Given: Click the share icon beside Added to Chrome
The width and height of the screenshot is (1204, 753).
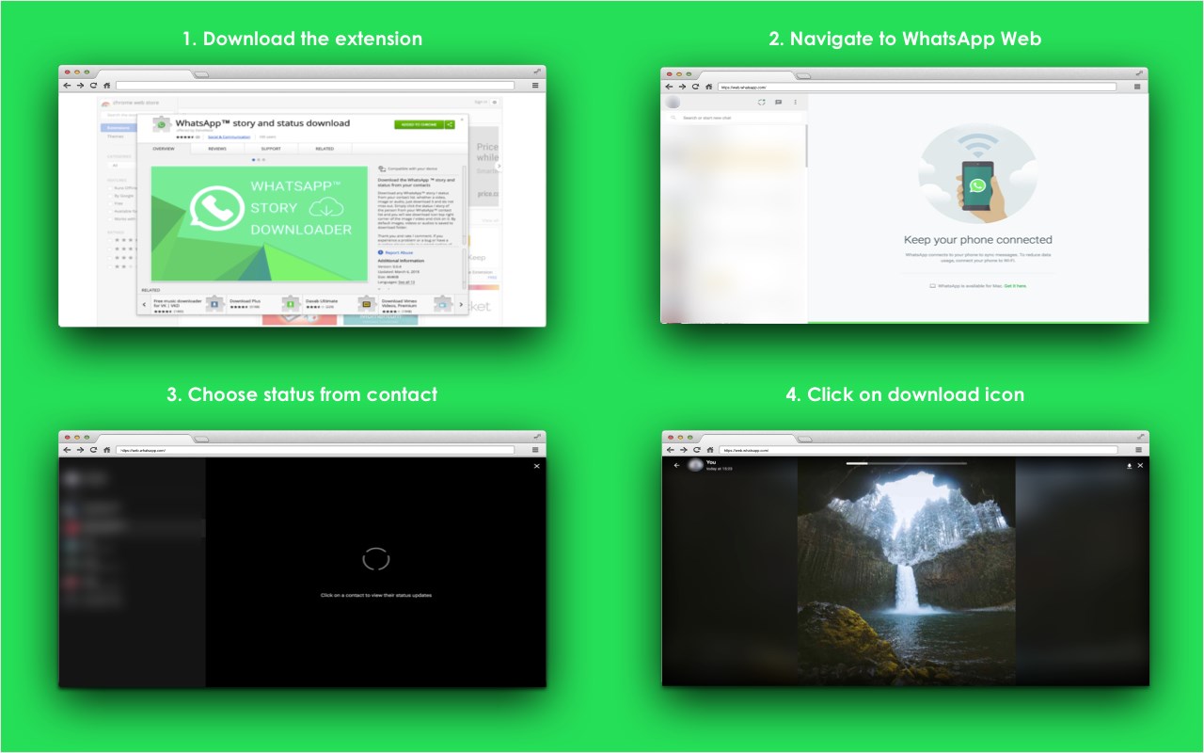Looking at the screenshot, I should [x=450, y=124].
